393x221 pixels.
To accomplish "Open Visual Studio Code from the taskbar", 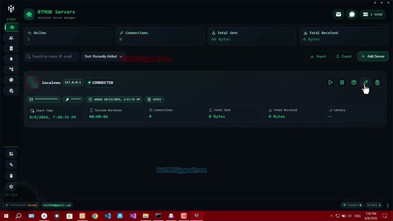I will [x=107, y=216].
